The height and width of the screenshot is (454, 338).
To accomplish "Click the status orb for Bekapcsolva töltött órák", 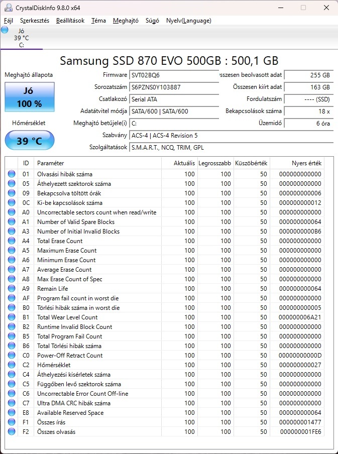I will [x=12, y=193].
